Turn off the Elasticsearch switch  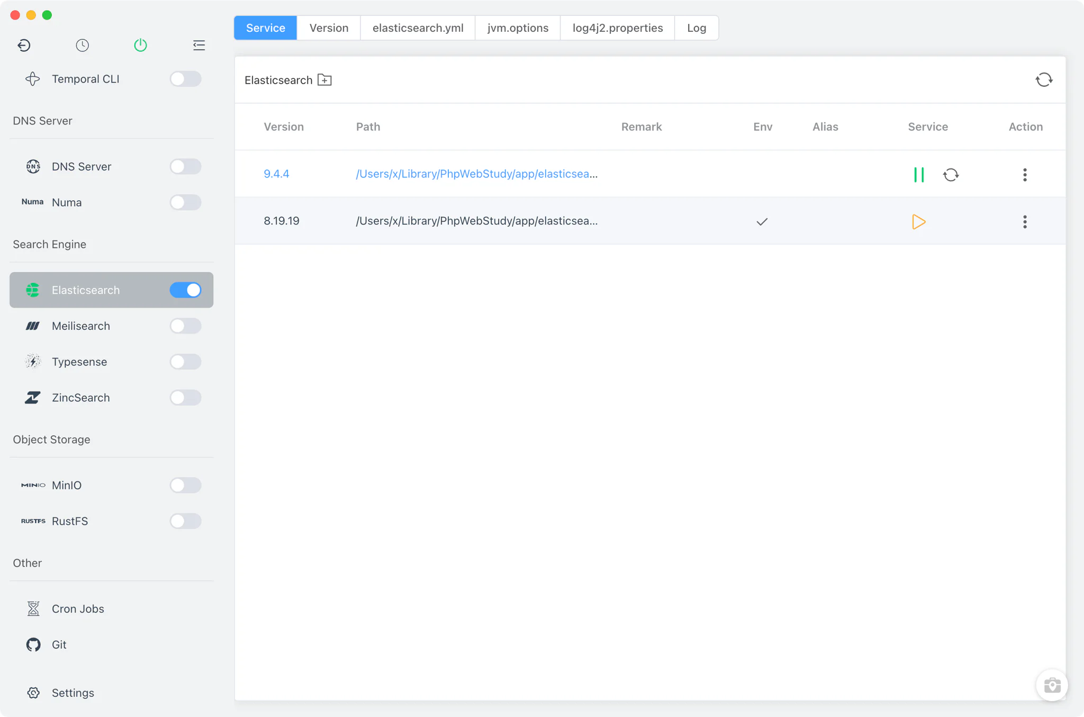[185, 290]
